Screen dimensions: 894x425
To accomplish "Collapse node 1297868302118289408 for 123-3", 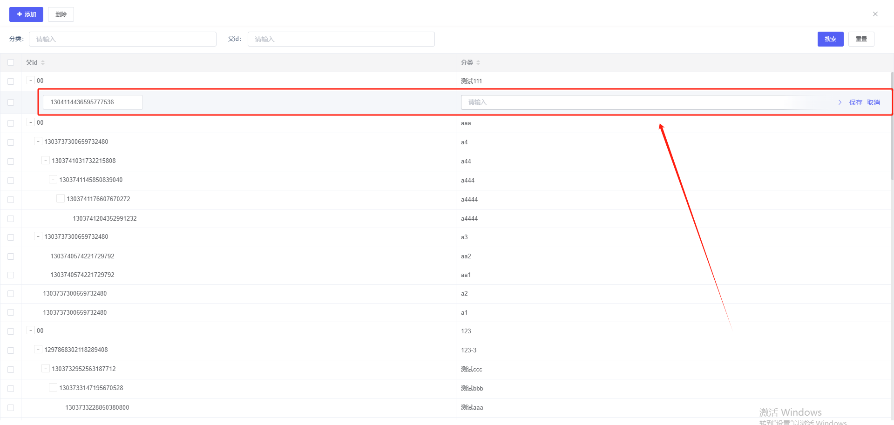I will [38, 350].
